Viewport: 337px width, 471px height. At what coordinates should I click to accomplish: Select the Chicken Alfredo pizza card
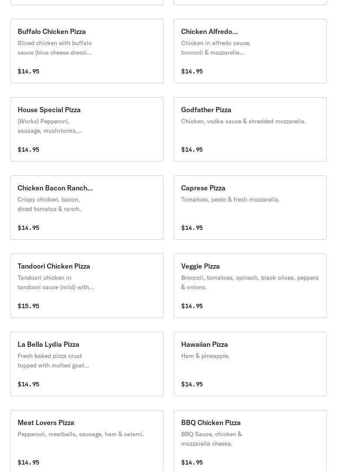tap(250, 51)
